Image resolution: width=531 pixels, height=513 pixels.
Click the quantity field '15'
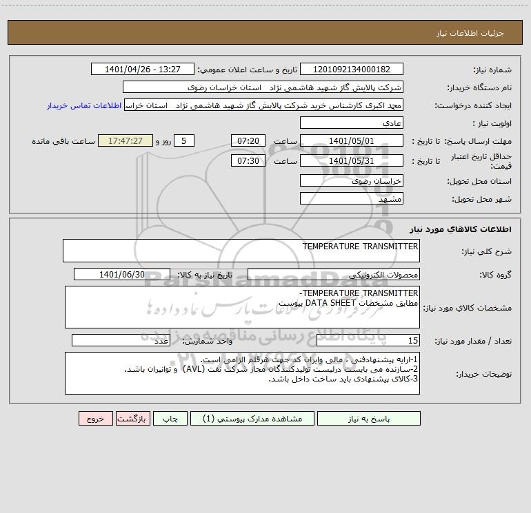pyautogui.click(x=368, y=340)
